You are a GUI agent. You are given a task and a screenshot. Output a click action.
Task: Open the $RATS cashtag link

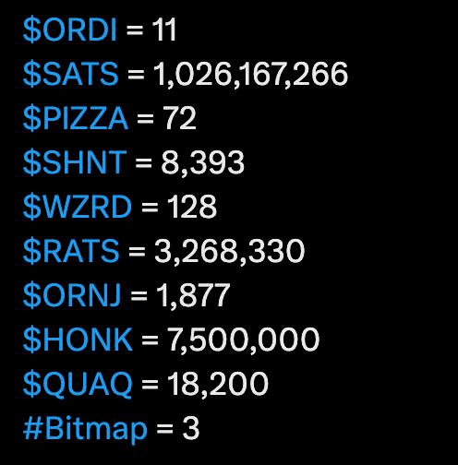tap(71, 251)
